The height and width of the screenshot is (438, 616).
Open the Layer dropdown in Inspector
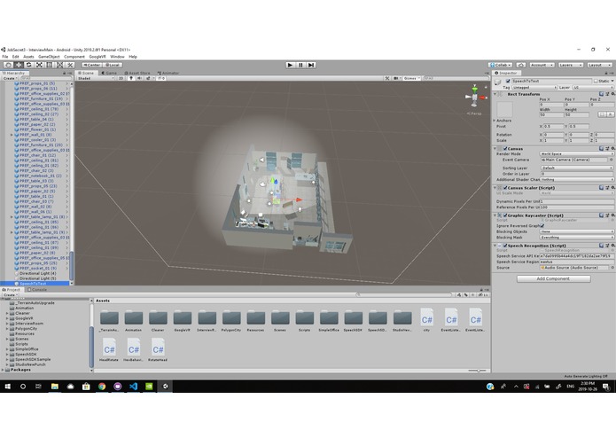594,87
